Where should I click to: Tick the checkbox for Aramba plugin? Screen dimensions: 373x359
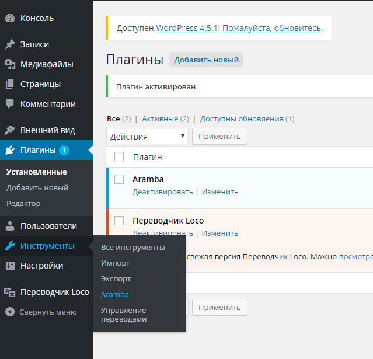pos(119,179)
